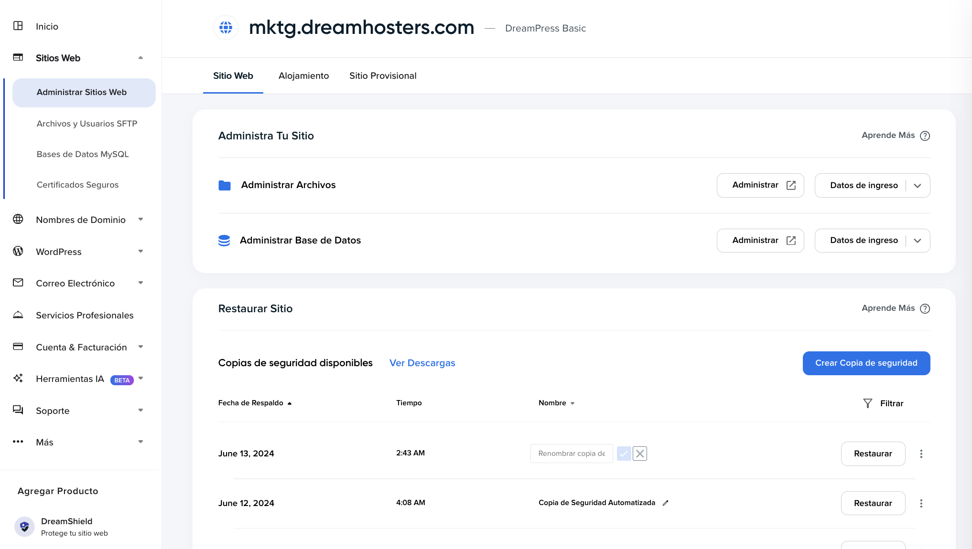Cancel rename with the X button

pos(640,454)
